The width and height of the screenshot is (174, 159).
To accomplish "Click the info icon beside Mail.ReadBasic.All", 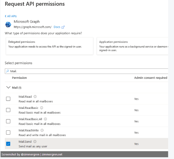I will [x=45, y=119].
